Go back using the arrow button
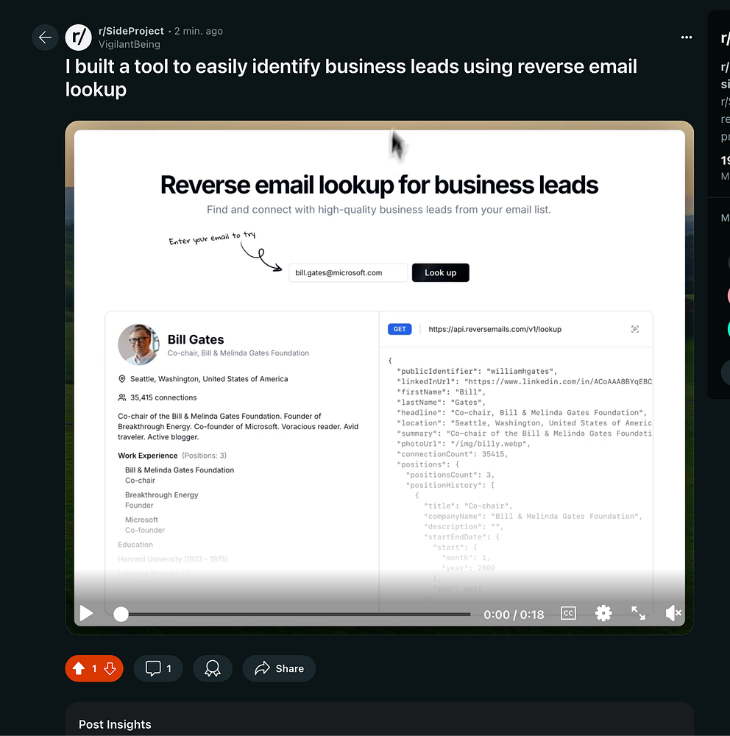The image size is (730, 736). click(x=45, y=37)
